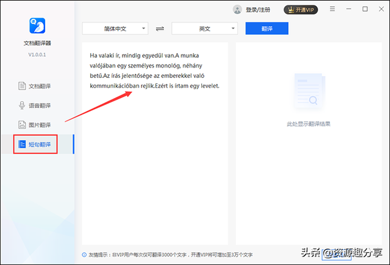Expand the 英文 target language dropdown

[205, 29]
